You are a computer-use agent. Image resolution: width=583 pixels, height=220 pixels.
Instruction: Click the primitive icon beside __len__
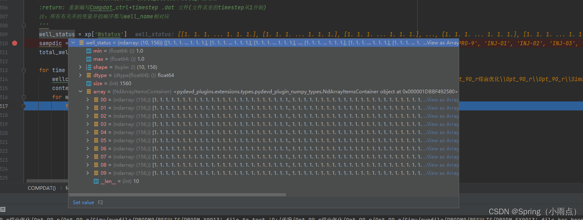96,181
